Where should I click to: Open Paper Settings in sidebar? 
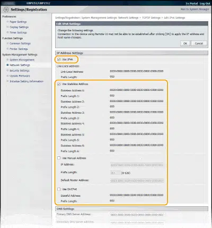click(18, 22)
